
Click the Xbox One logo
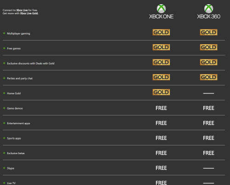coord(161,12)
